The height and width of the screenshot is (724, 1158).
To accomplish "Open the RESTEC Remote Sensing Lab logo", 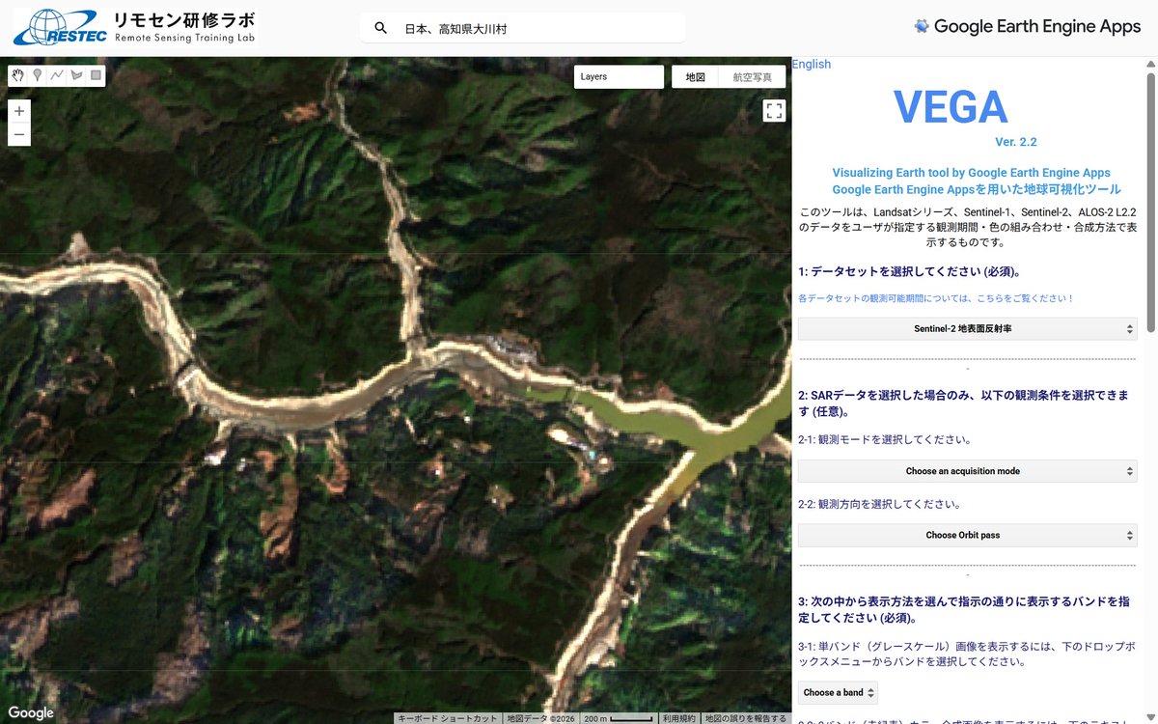I will pos(135,28).
